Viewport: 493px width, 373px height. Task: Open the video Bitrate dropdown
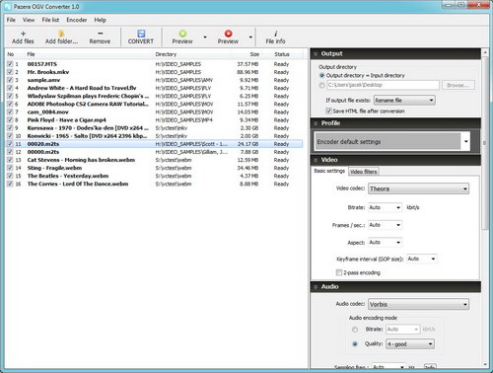[385, 207]
